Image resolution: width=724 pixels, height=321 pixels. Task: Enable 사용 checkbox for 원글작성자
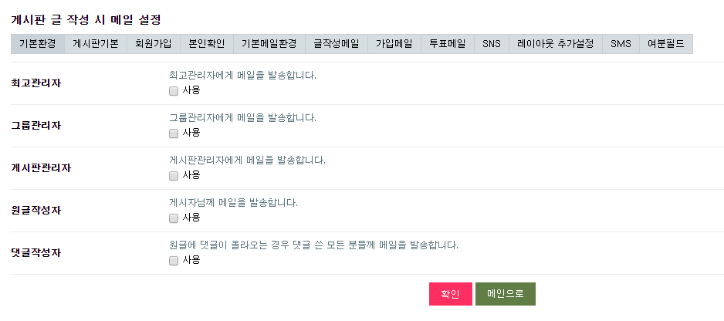pos(174,218)
